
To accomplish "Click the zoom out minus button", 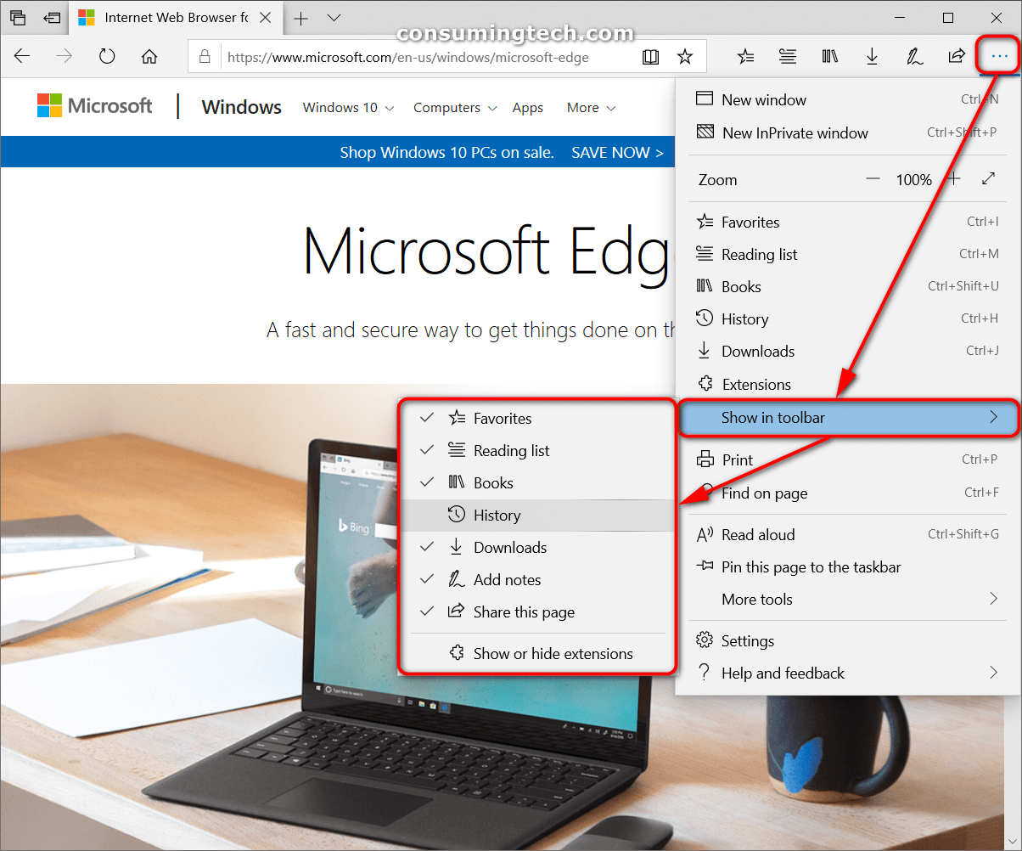I will [873, 180].
